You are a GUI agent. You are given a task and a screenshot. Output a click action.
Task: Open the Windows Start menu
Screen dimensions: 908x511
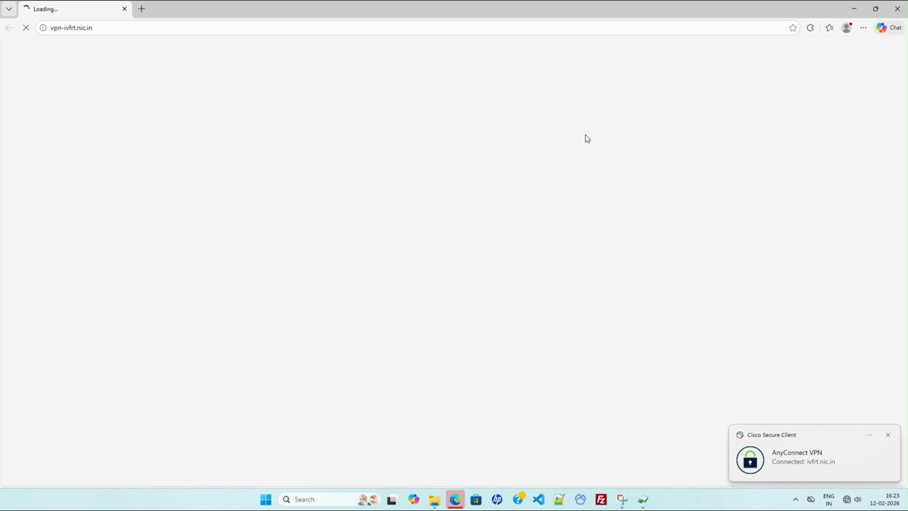265,500
